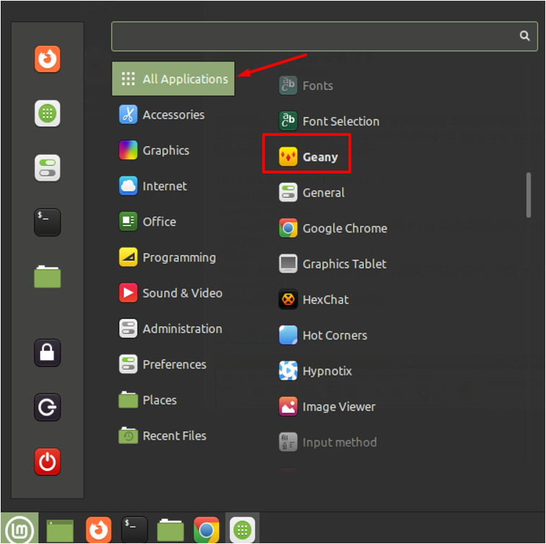546x544 pixels.
Task: Launch Image Viewer
Action: click(x=327, y=406)
